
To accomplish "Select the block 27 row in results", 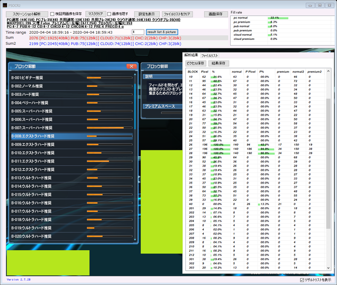I will tap(256, 149).
